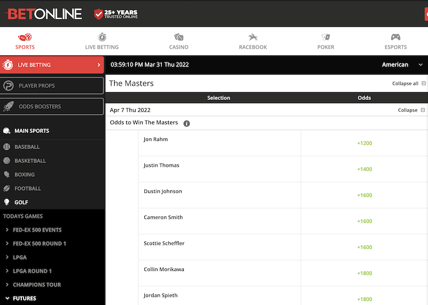The image size is (428, 305).
Task: Select Scottie Scheffler +1600 odds
Action: [x=364, y=247]
